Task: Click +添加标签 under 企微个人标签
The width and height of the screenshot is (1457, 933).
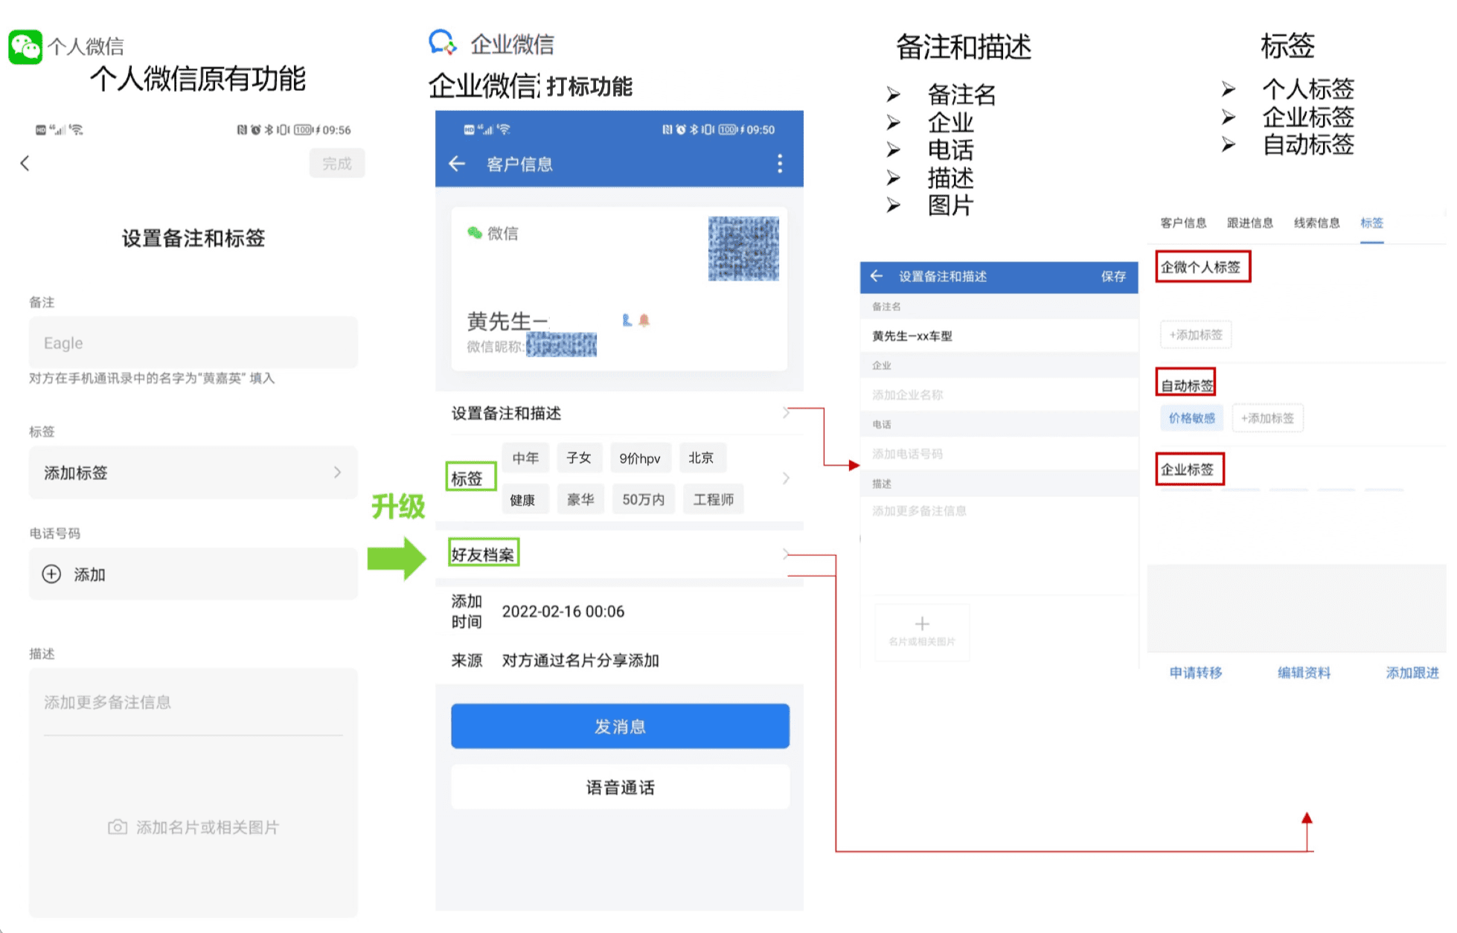Action: click(1196, 335)
